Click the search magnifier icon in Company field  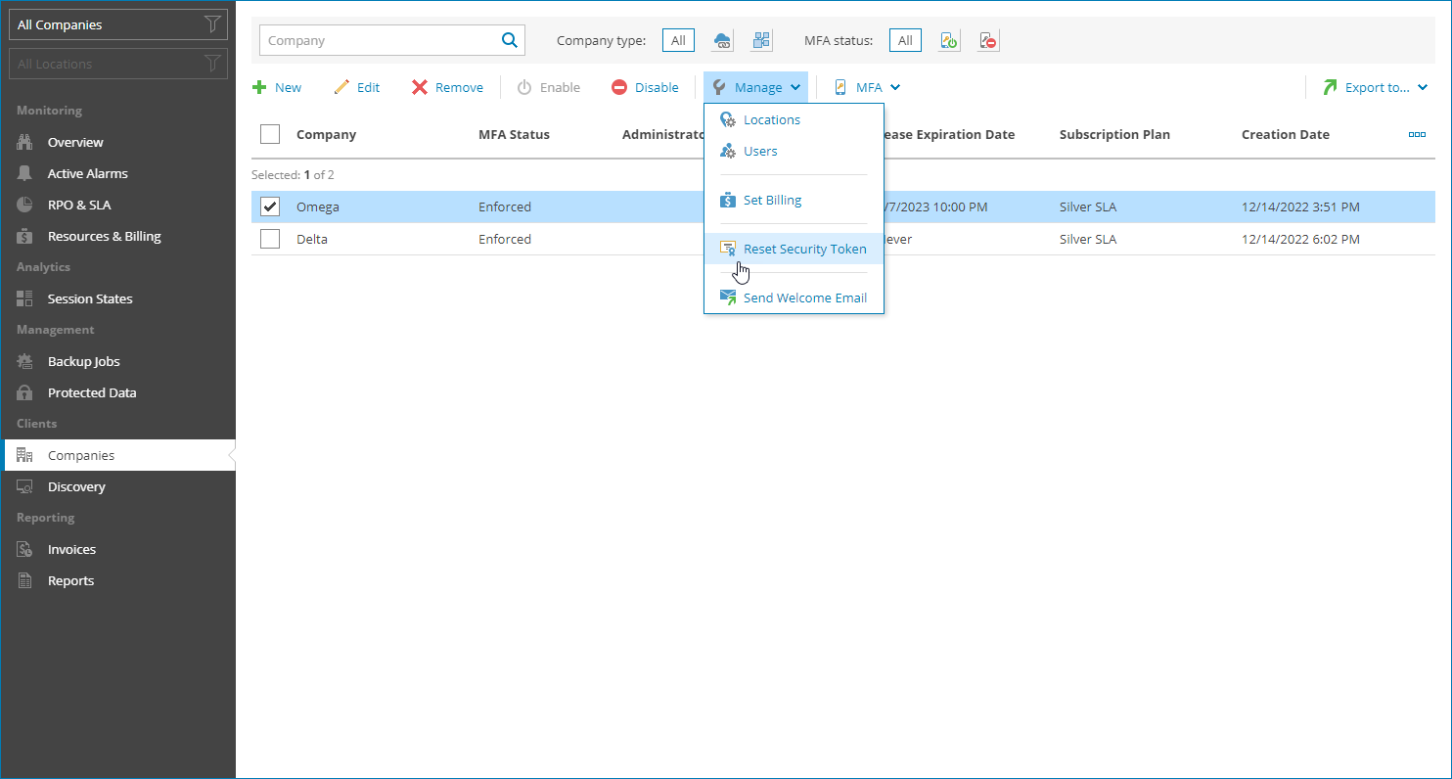point(509,40)
